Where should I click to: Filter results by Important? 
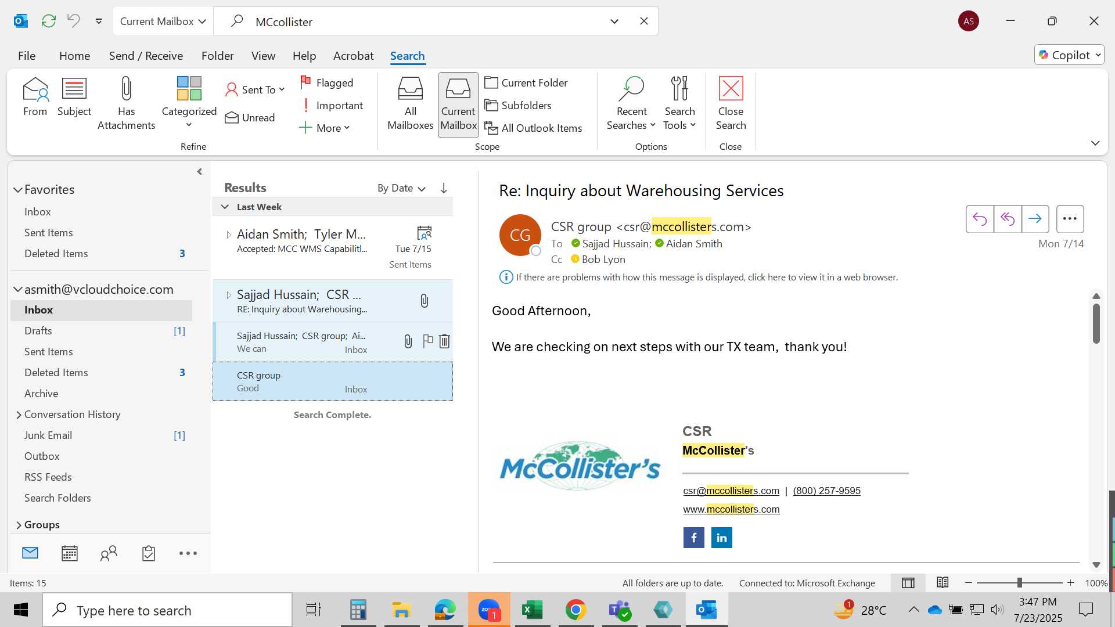point(332,106)
